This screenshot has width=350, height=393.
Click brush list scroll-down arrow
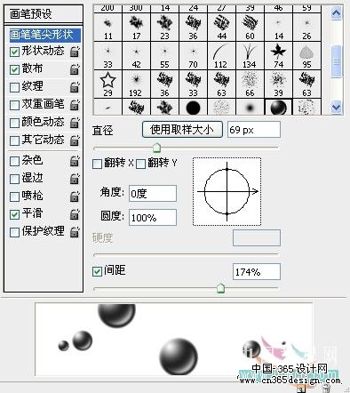tap(336, 107)
